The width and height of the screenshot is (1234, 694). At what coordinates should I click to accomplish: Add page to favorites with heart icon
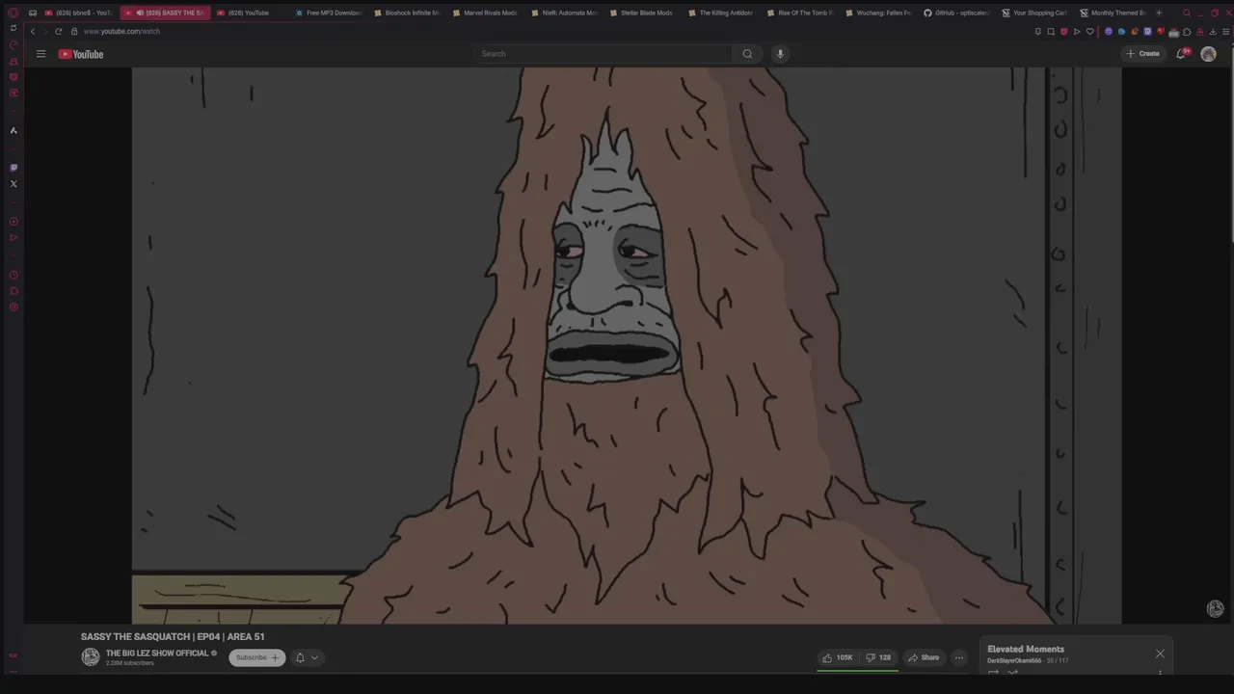pos(1090,32)
